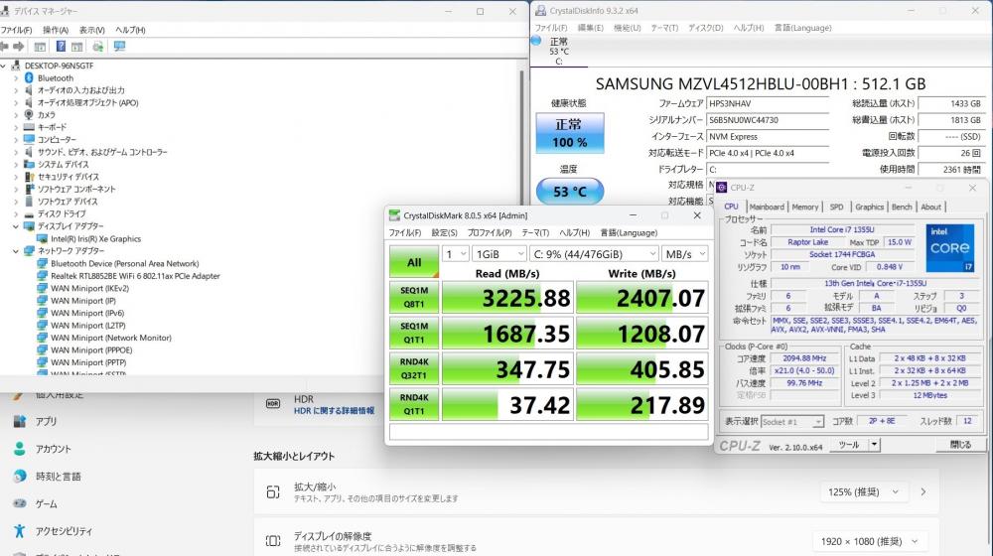Open アカウント in Settings sidebar
Image resolution: width=993 pixels, height=556 pixels.
(53, 449)
